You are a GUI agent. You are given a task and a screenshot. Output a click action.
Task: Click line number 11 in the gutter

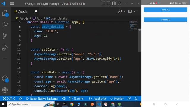tap(19, 50)
